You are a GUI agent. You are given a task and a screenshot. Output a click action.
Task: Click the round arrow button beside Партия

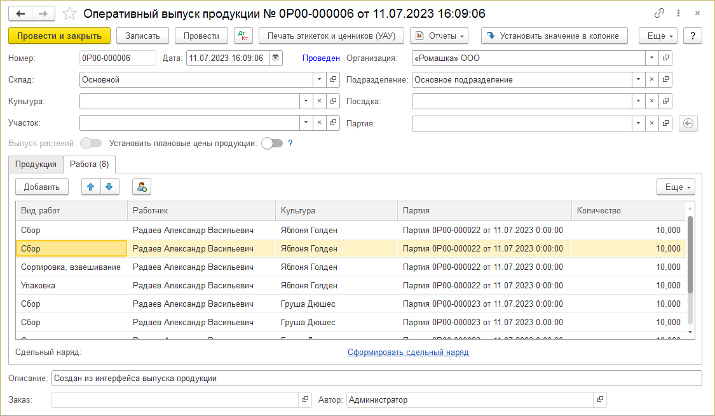click(x=688, y=123)
